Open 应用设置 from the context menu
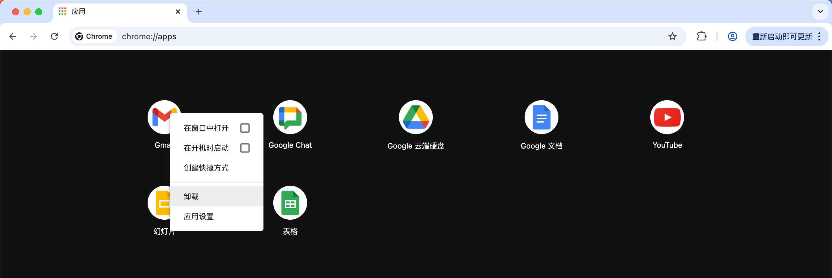 pyautogui.click(x=216, y=216)
